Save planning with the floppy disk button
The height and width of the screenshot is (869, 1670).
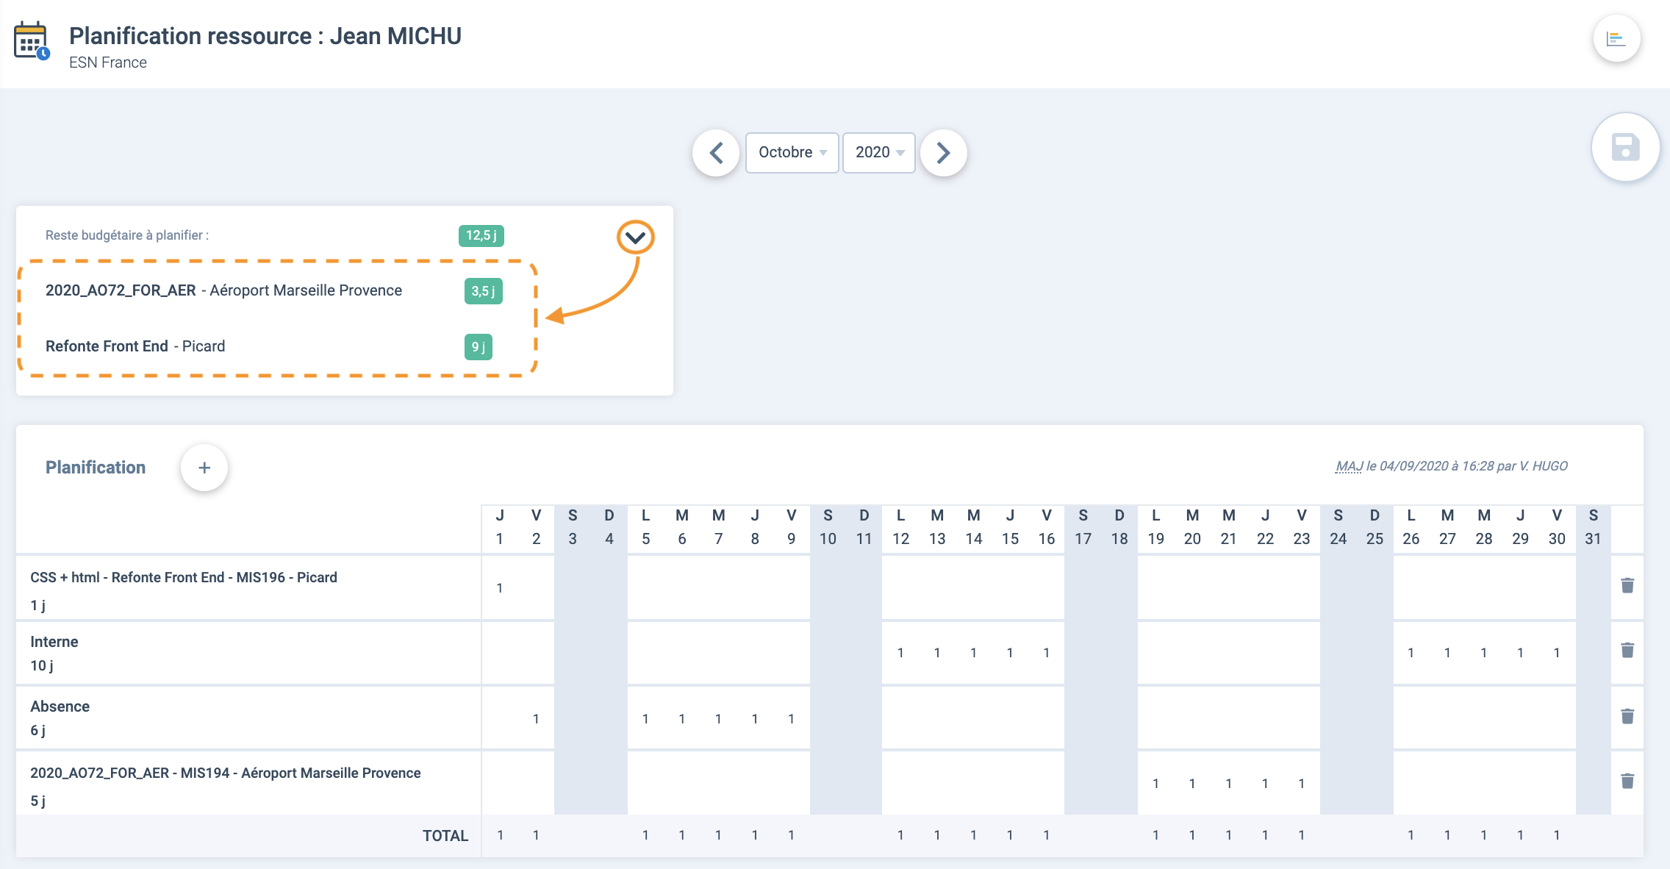[x=1625, y=147]
